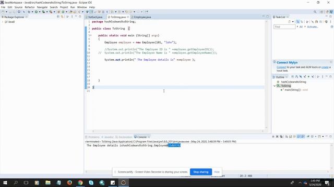Click the New file toolbar icon
The image size is (334, 187).
point(3,12)
